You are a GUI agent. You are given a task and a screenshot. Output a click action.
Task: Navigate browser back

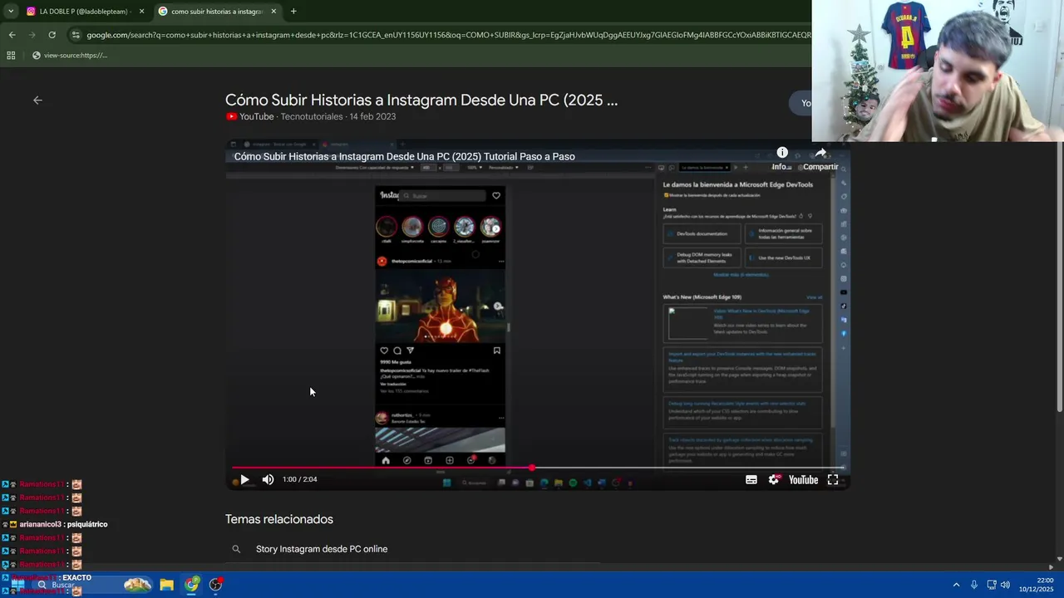coord(12,35)
